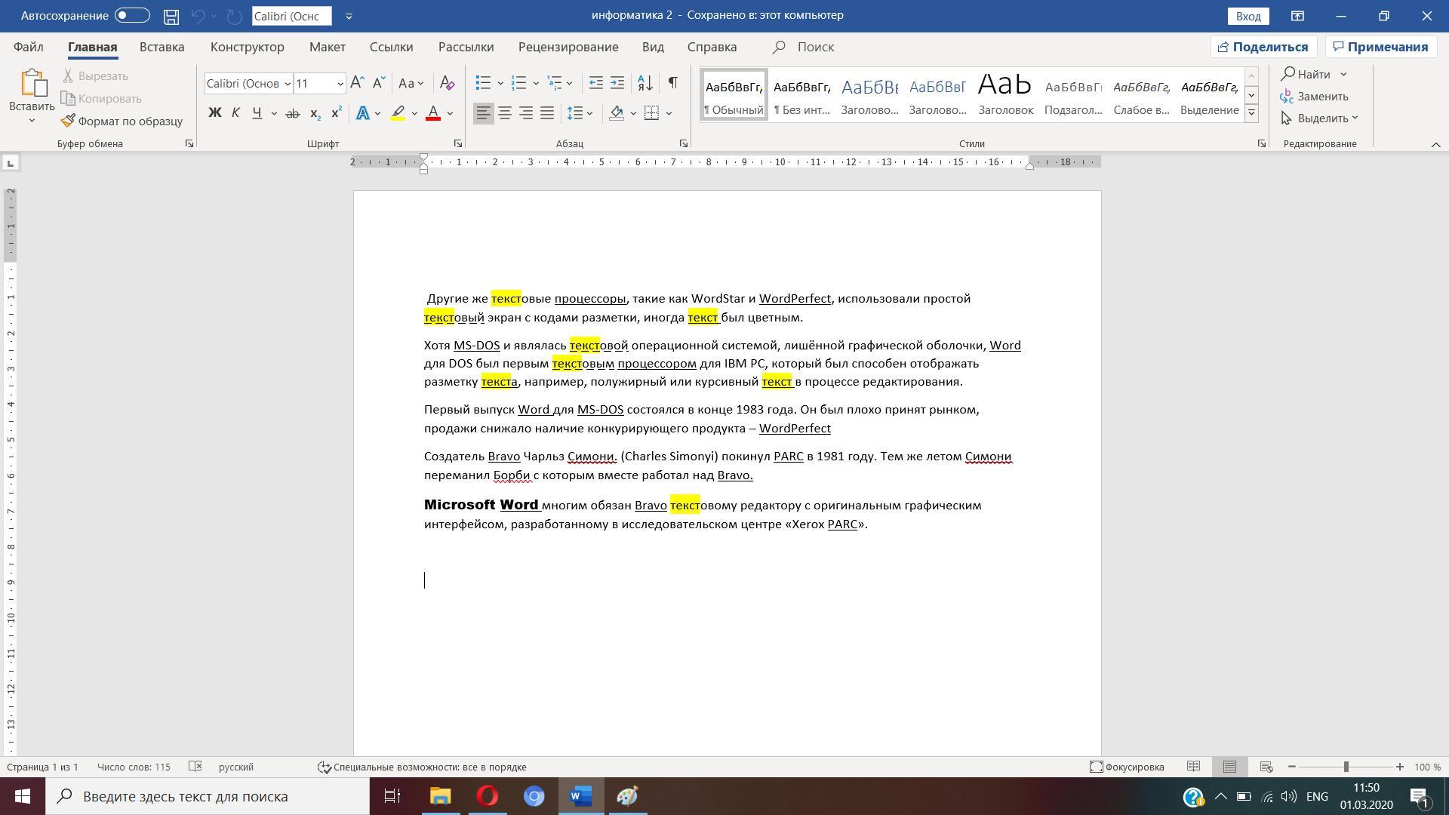Switch to the Рецензирование tab
Viewport: 1449px width, 815px height.
(568, 47)
